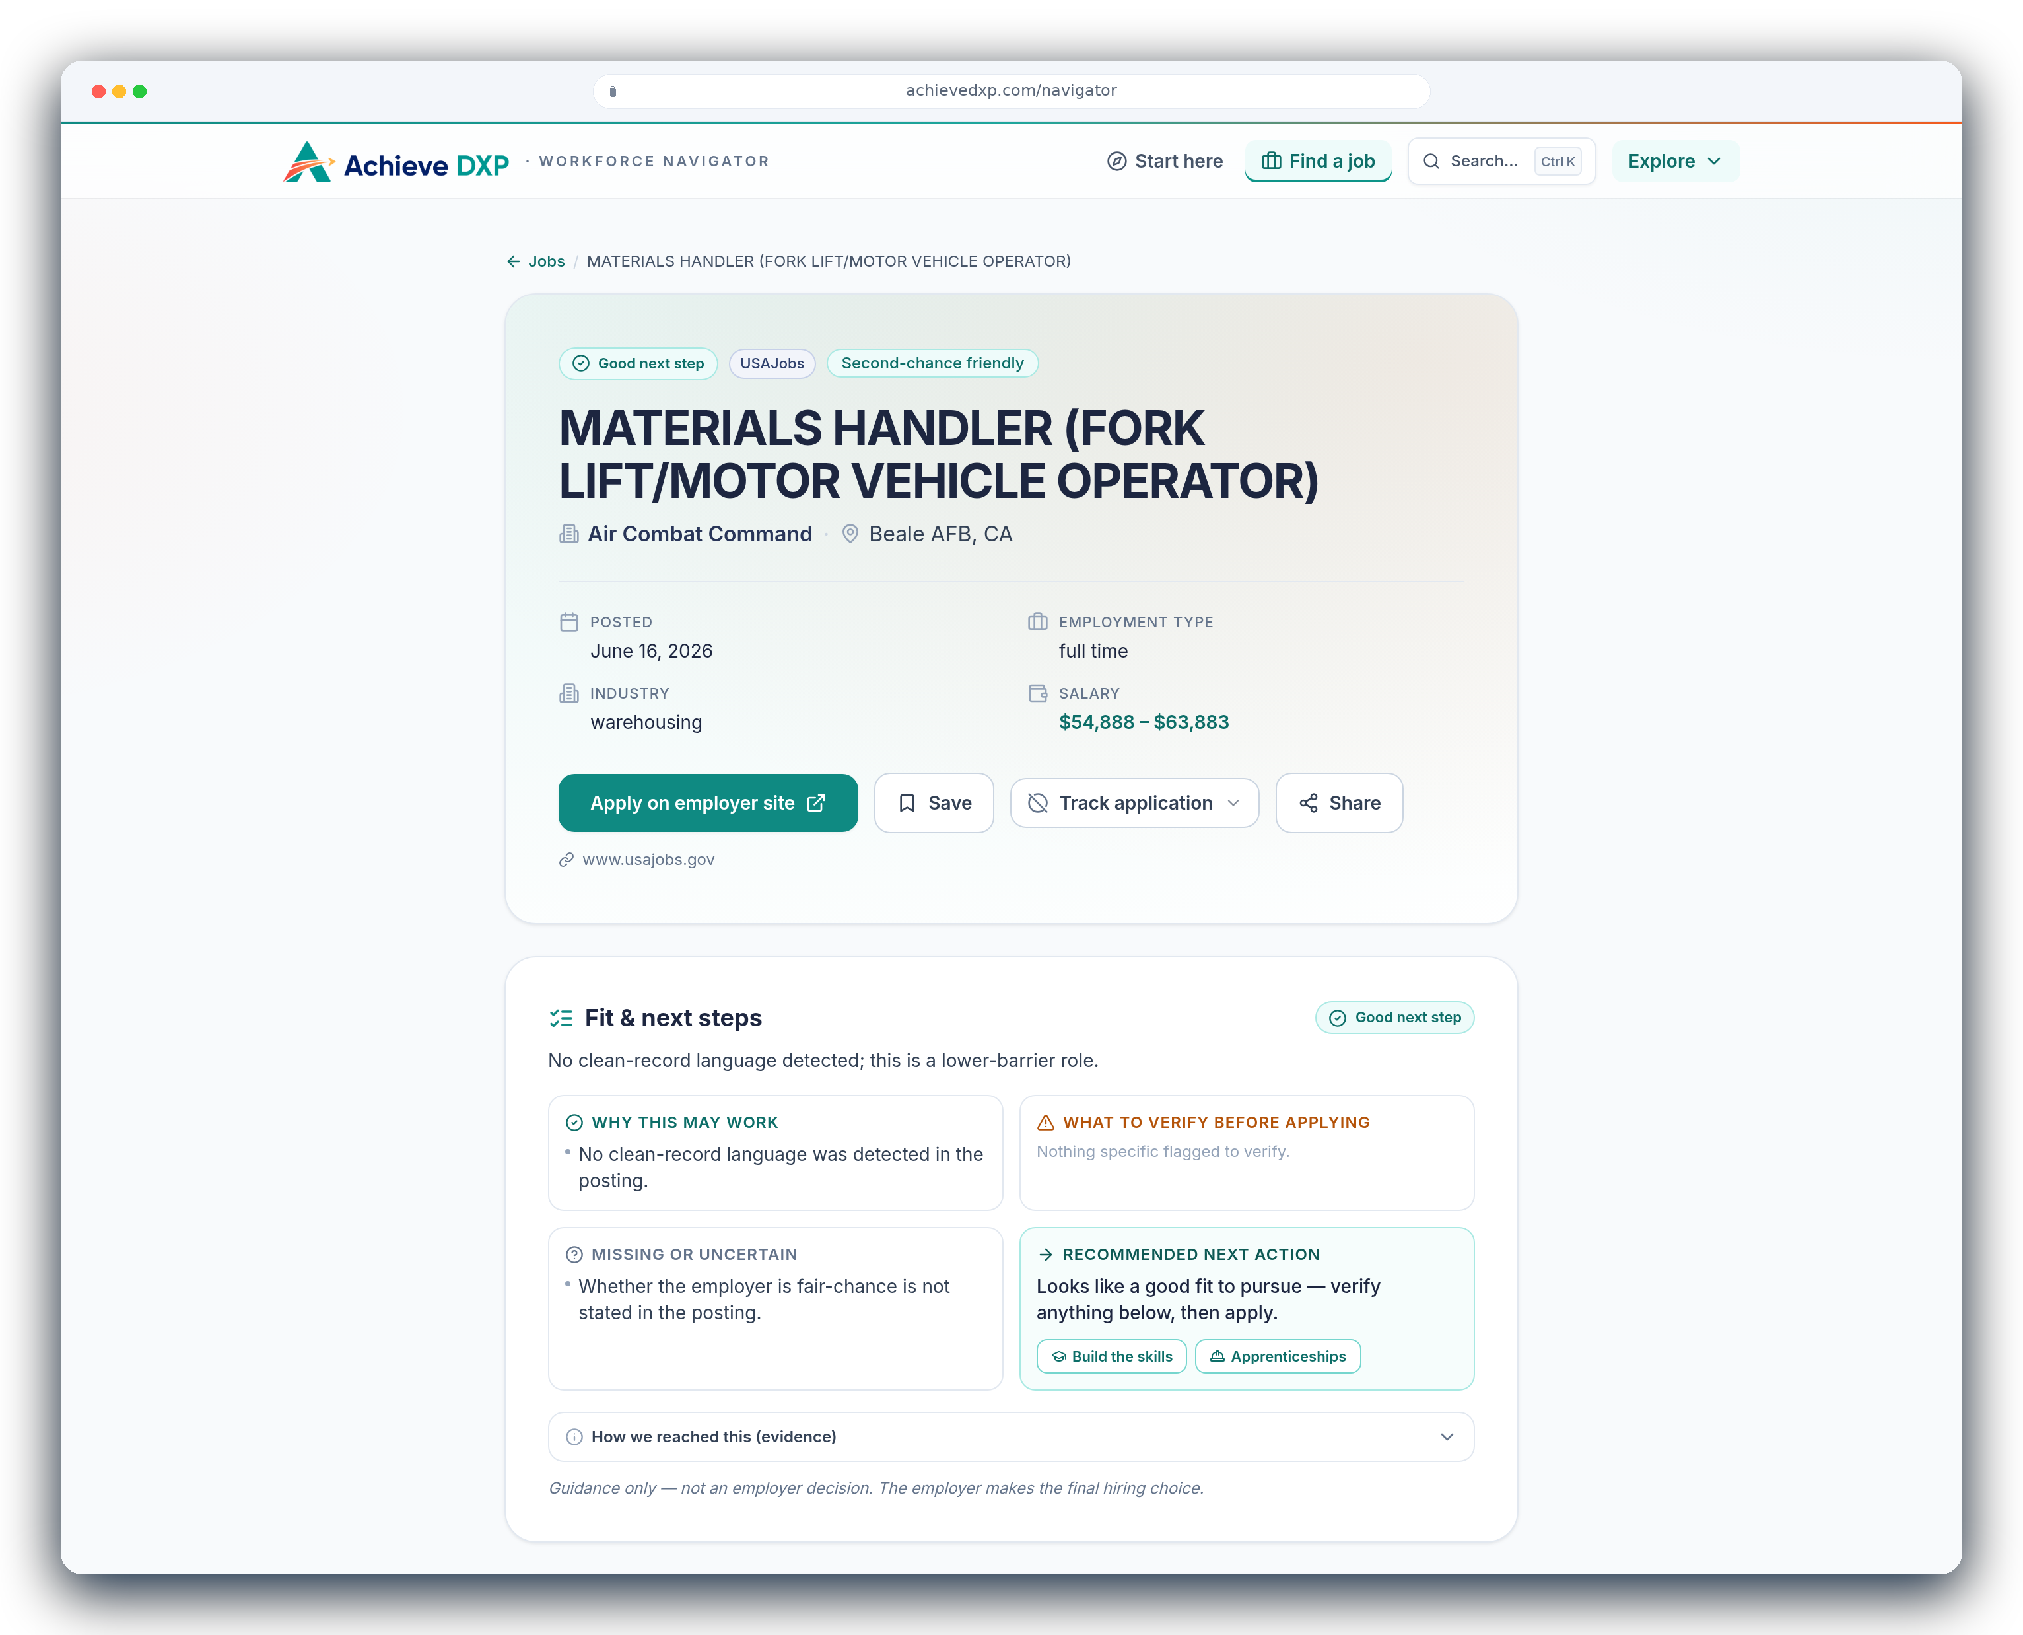Expand How we reached this (evidence)
The width and height of the screenshot is (2023, 1635).
[1011, 1437]
